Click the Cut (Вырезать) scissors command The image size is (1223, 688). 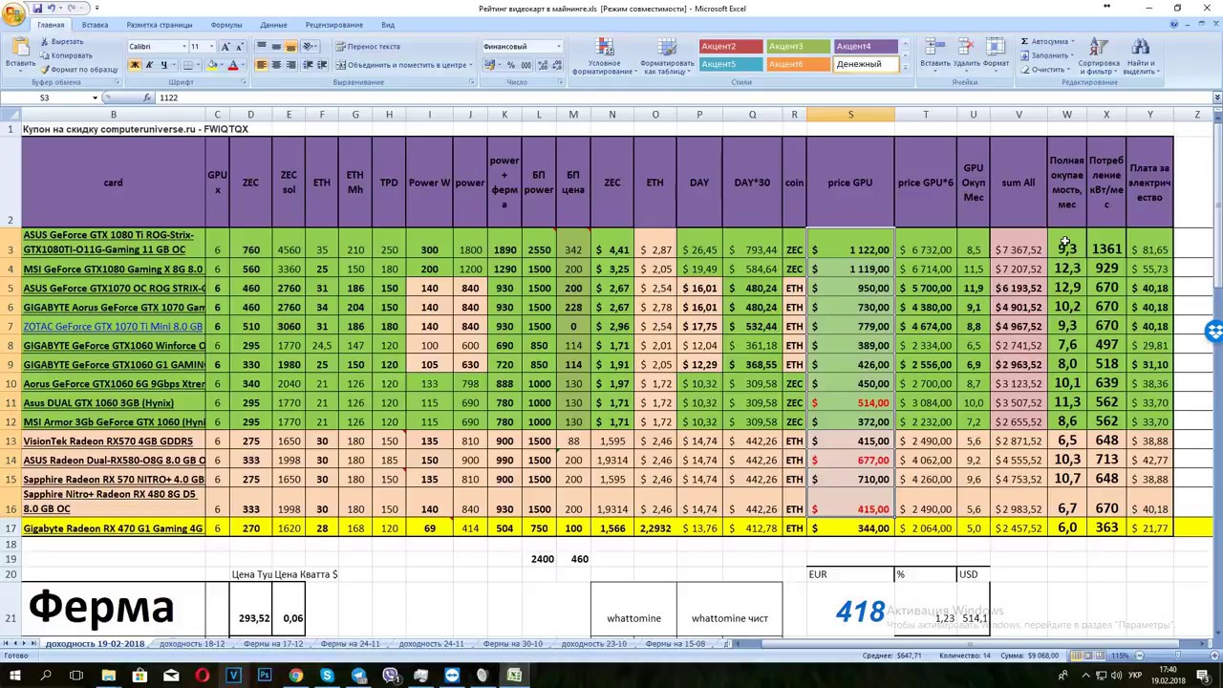point(62,42)
